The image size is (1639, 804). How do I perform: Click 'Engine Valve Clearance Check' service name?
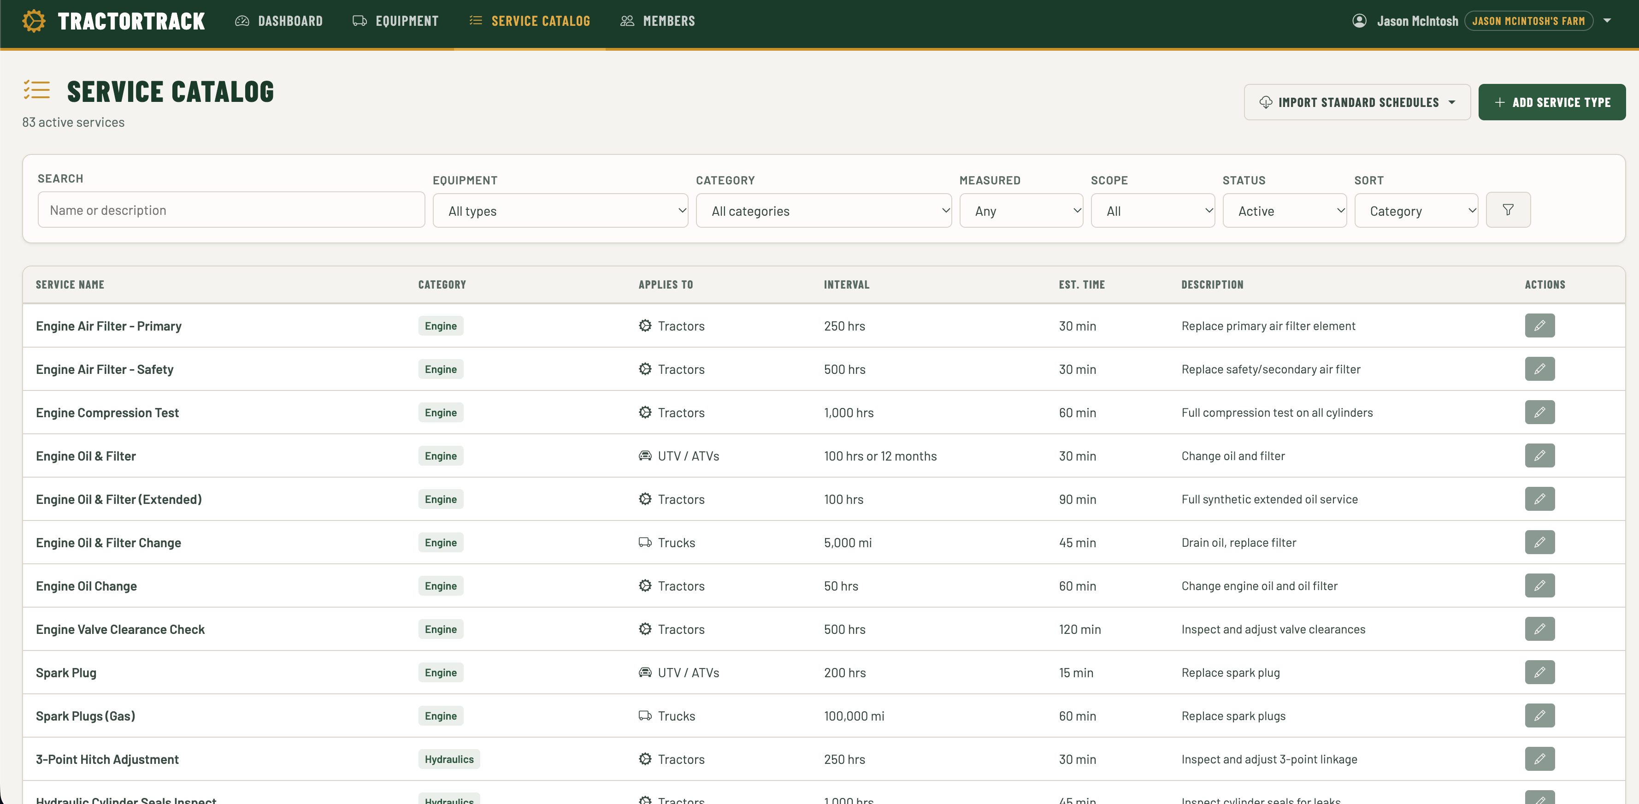point(120,629)
